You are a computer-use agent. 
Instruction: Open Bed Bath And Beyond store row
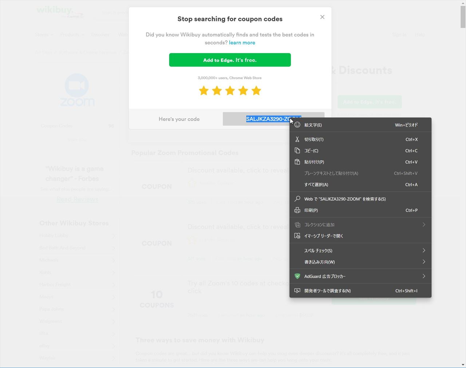pyautogui.click(x=77, y=248)
